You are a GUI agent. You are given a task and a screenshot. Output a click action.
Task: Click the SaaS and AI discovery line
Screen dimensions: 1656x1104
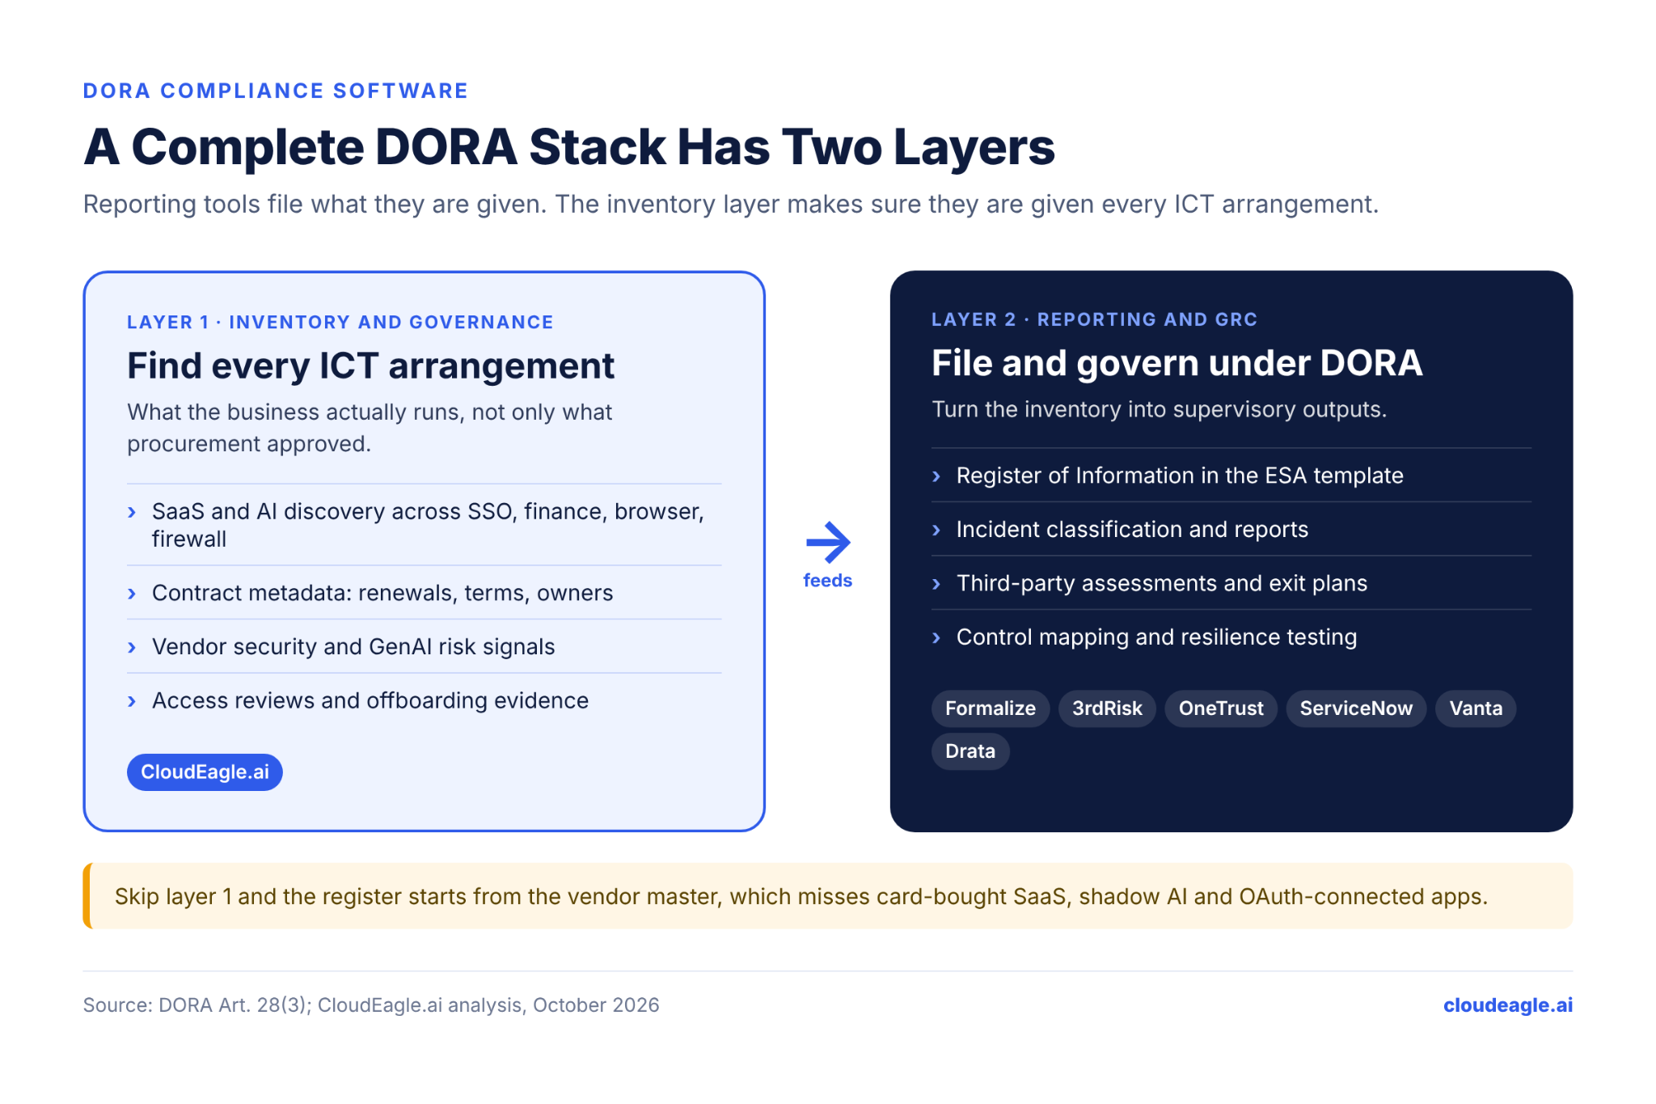click(428, 525)
